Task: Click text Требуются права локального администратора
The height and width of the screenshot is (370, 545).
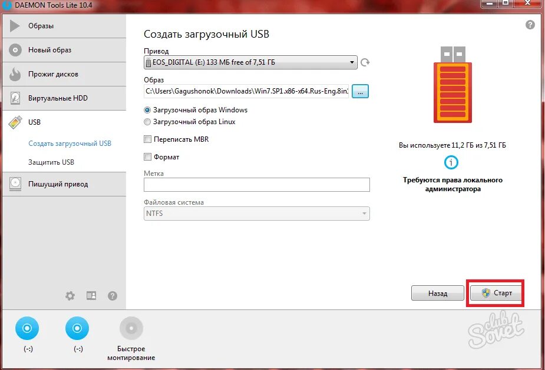Action: 452,184
